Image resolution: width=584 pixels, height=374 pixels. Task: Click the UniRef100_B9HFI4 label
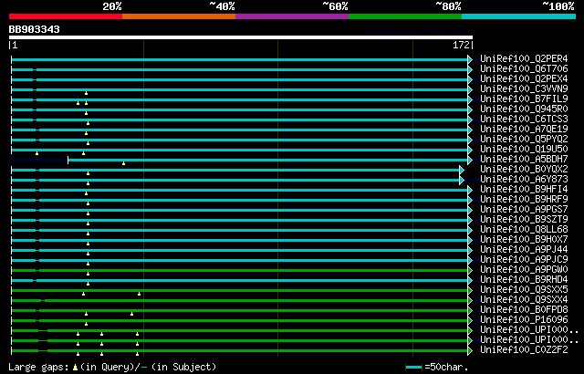pyautogui.click(x=524, y=190)
